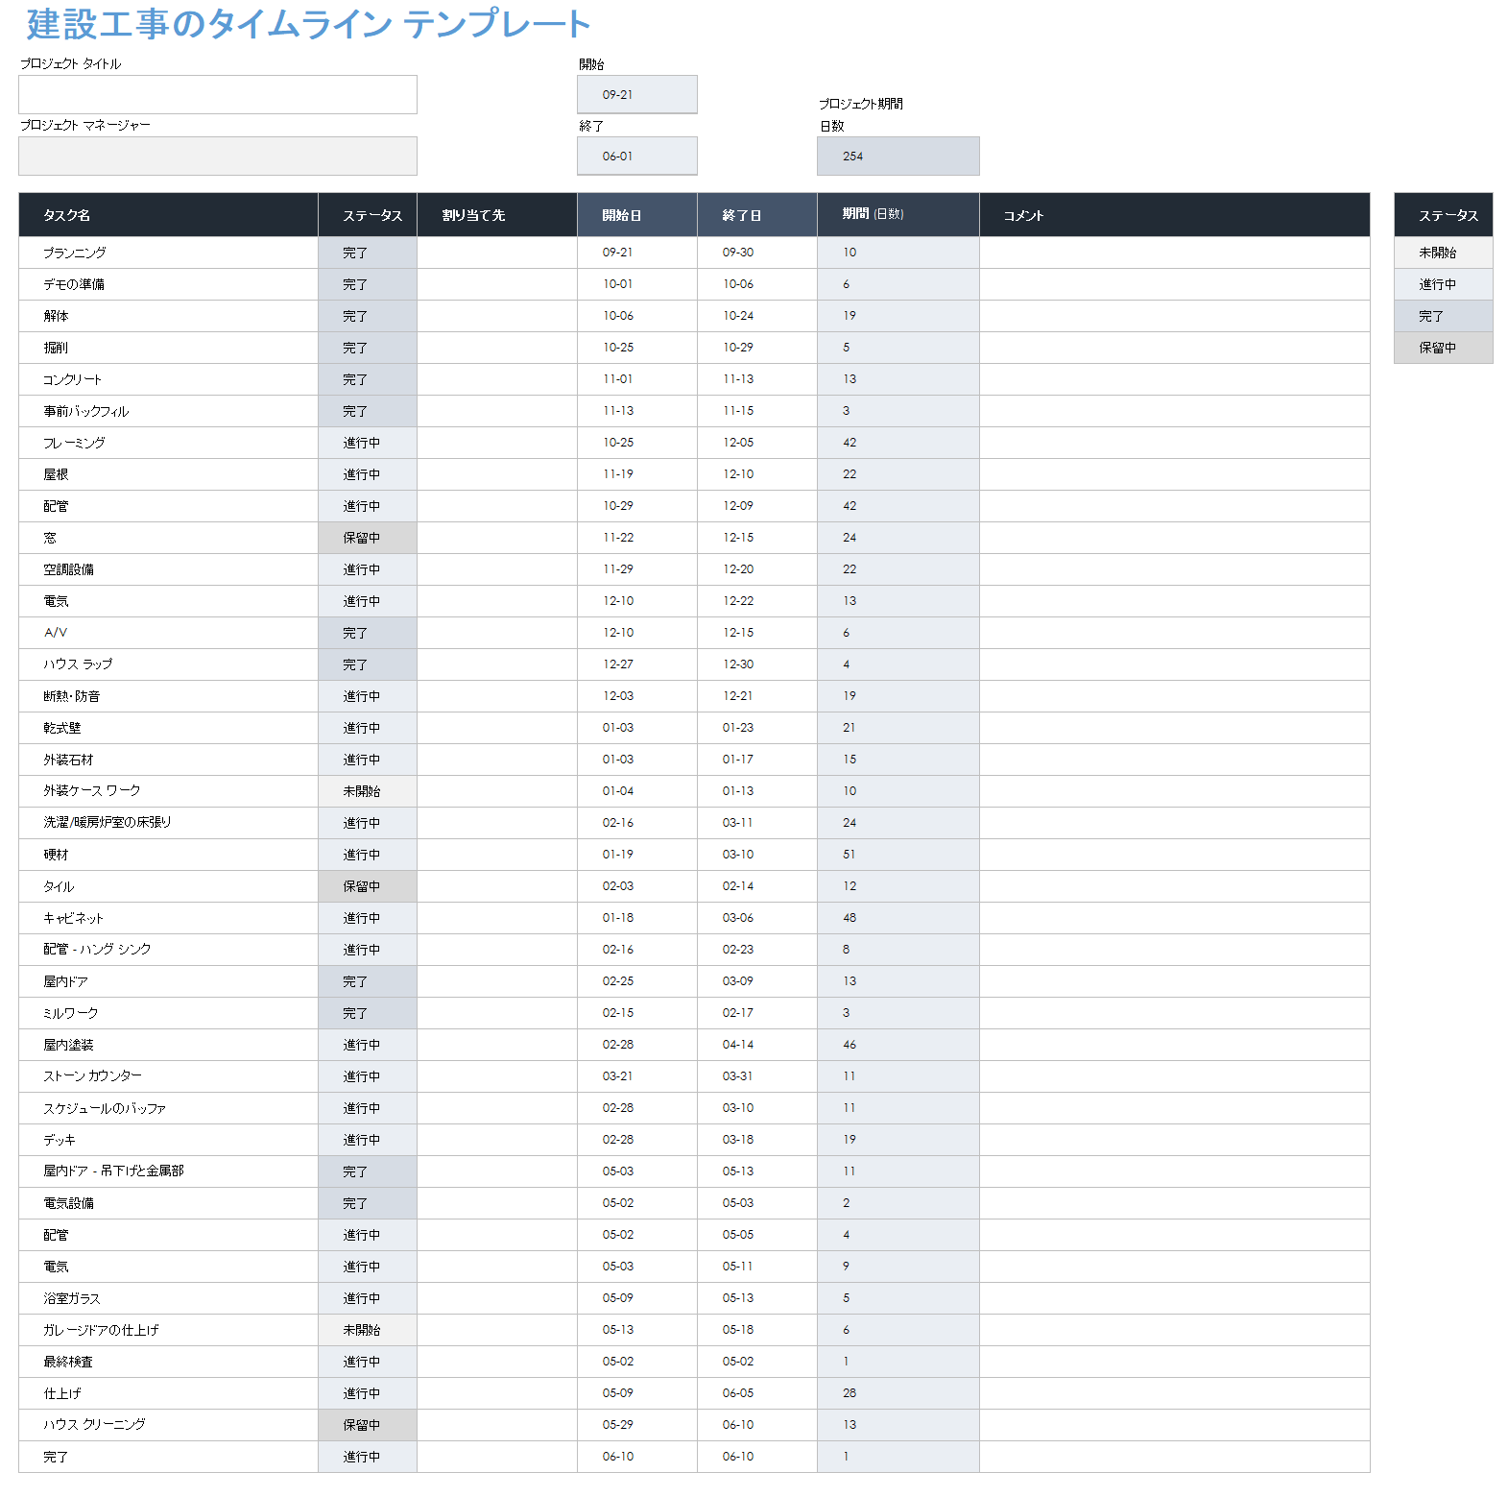Viewport: 1508px width, 1497px height.
Task: Select the スケジュールのバッファ task cell
Action: tap(169, 1108)
